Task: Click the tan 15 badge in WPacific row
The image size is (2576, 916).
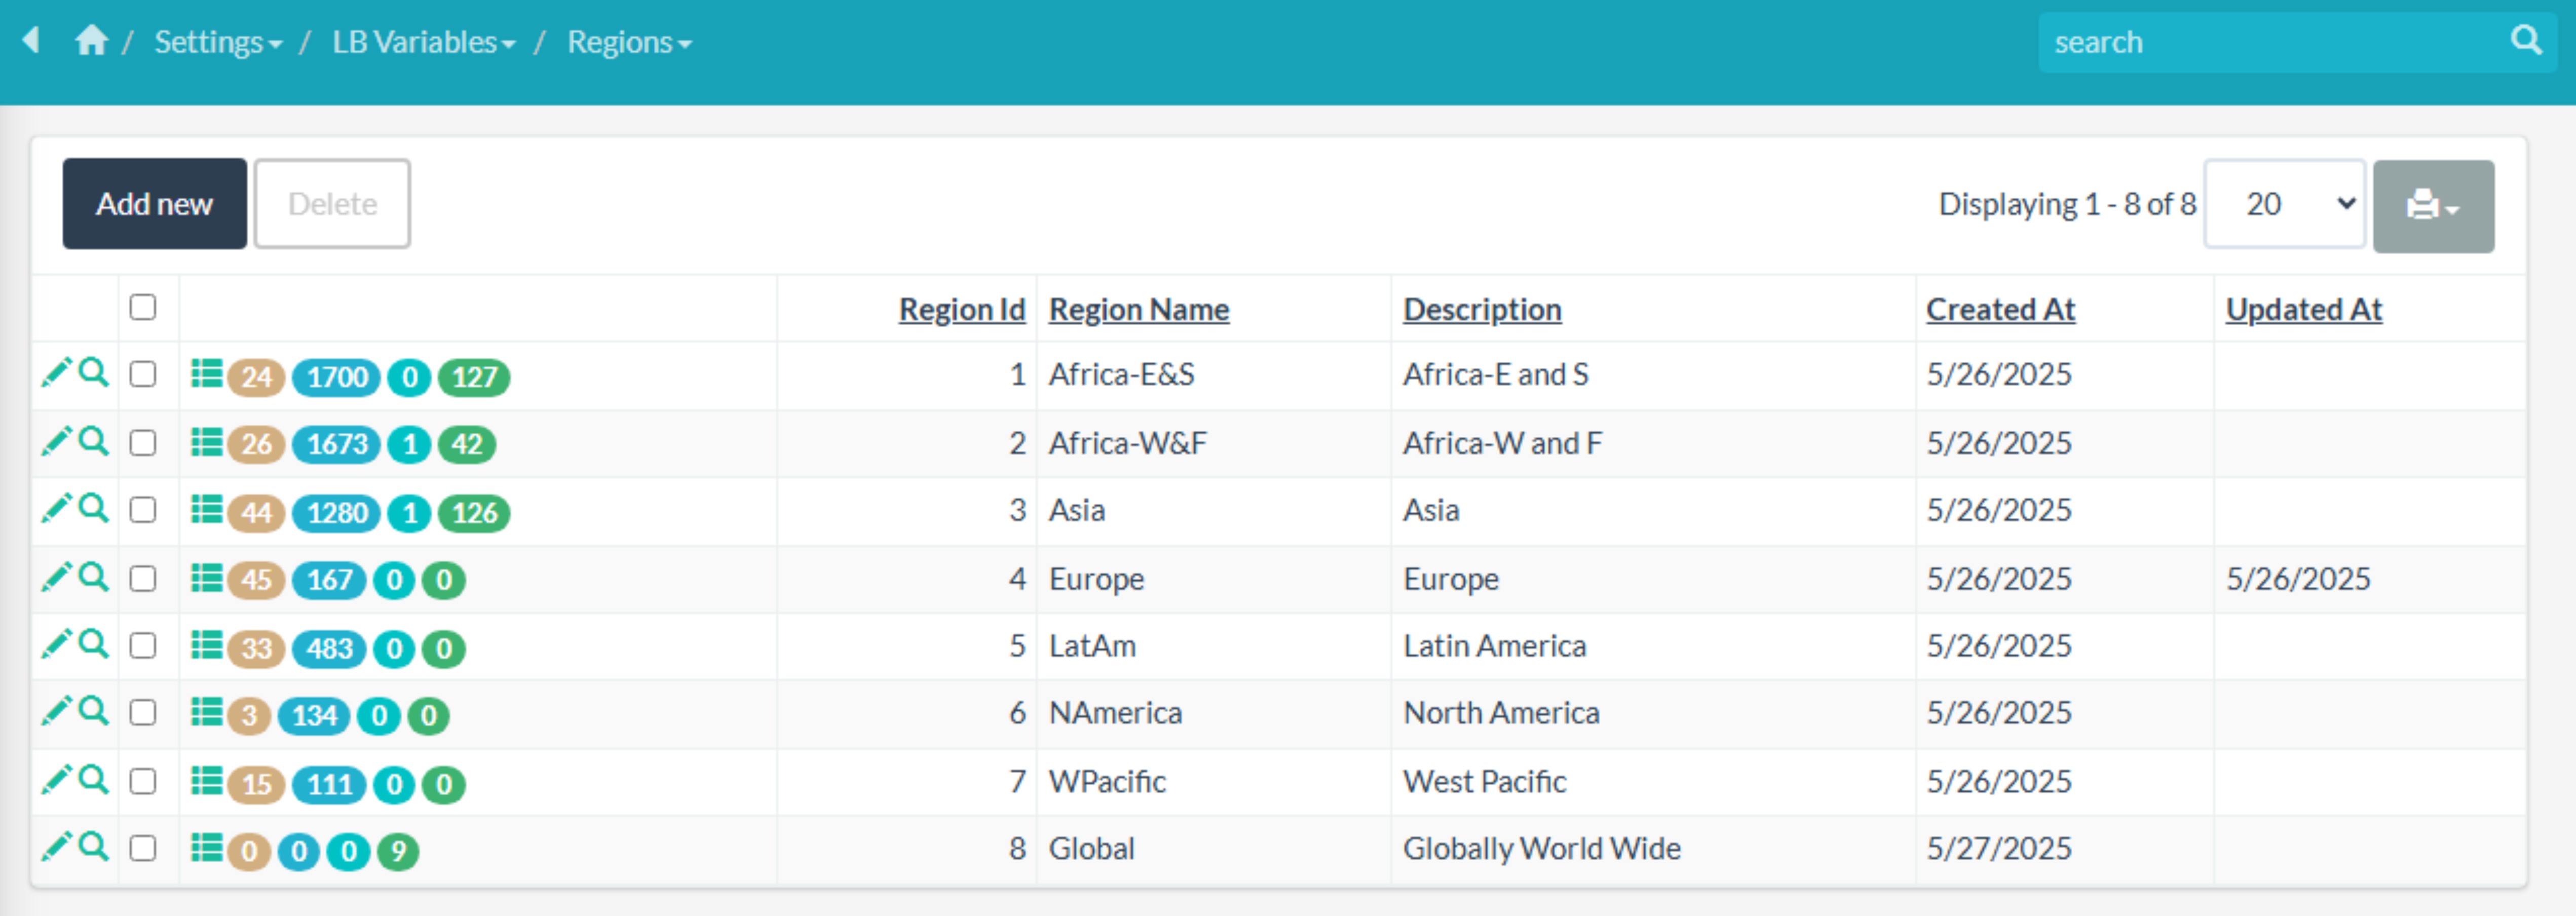Action: (x=256, y=784)
